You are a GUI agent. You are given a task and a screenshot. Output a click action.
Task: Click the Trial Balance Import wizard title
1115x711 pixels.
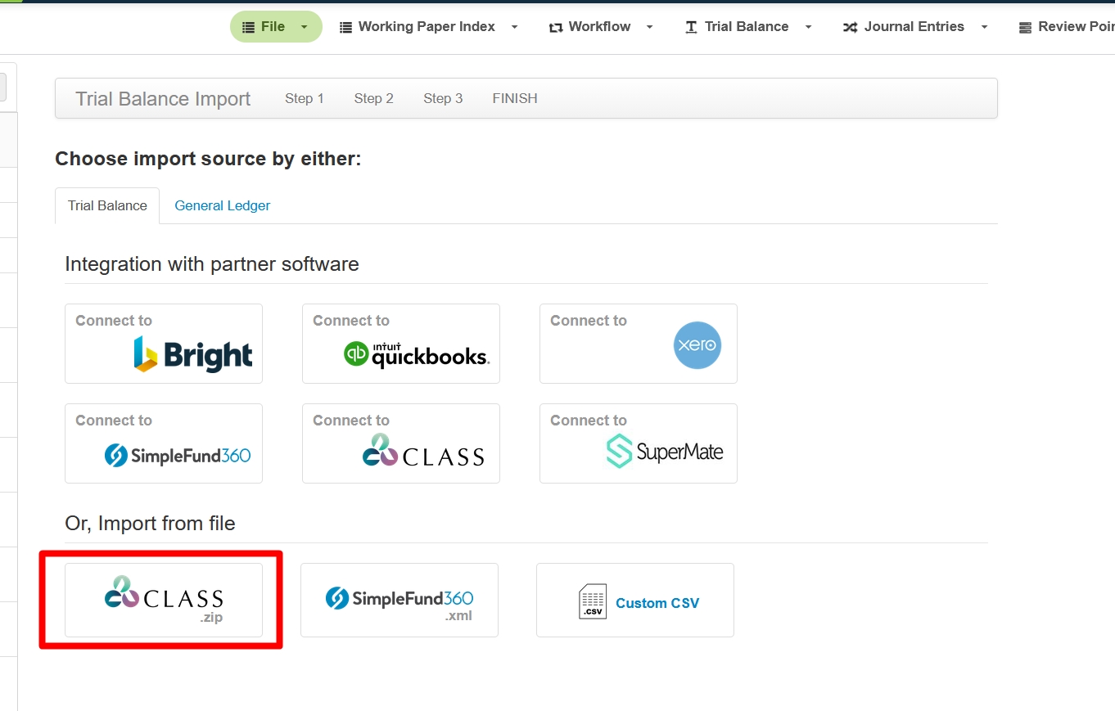click(163, 99)
